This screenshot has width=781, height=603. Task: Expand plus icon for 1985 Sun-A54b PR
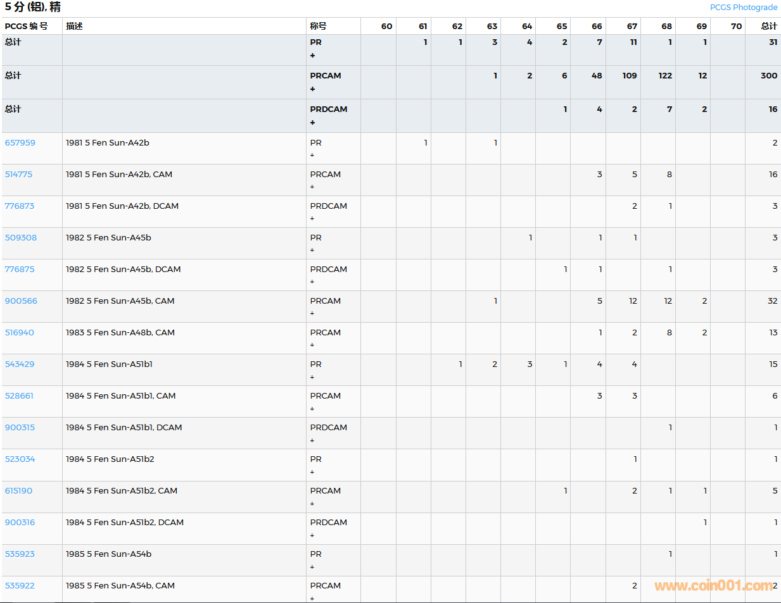tap(312, 567)
